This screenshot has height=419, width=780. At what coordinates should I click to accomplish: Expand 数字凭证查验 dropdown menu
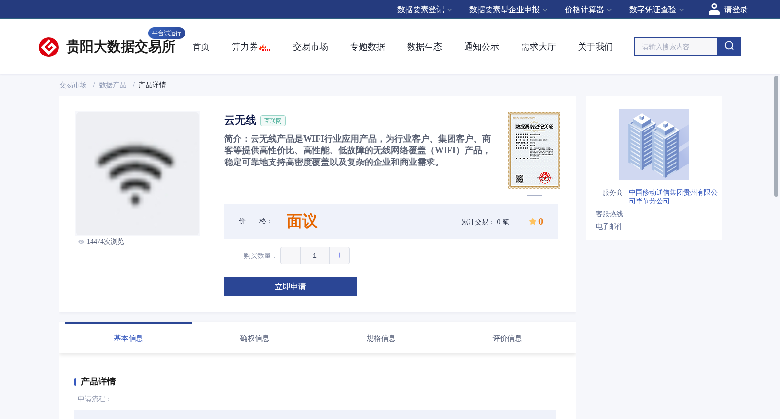pos(656,10)
